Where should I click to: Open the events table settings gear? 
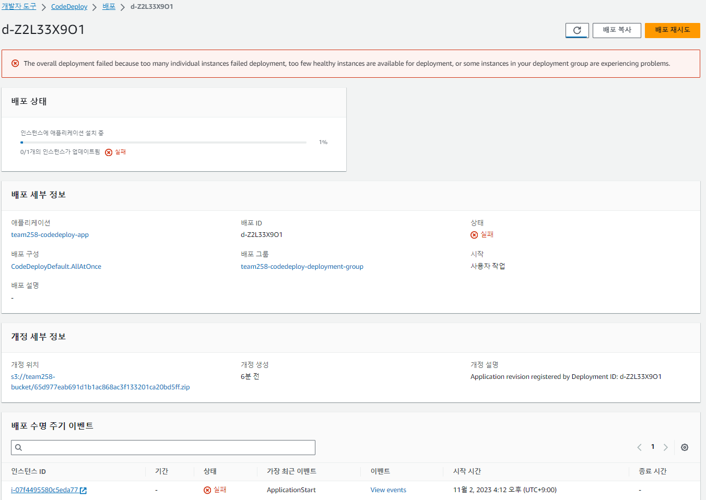tap(685, 447)
